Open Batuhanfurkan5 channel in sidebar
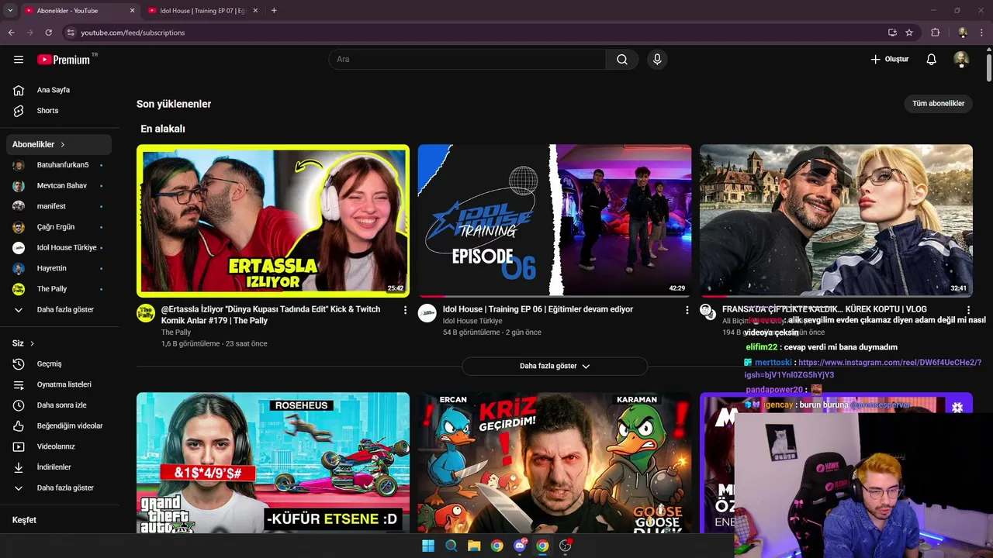993x558 pixels. point(61,165)
